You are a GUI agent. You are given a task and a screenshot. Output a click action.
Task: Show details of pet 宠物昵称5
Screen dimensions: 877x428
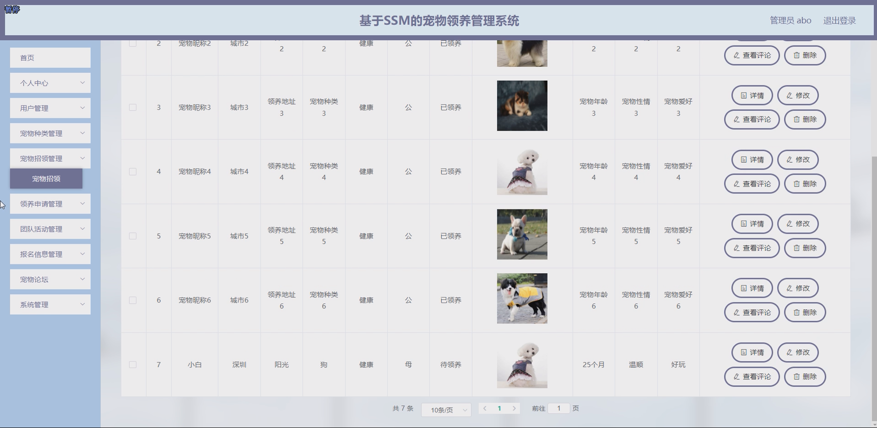coord(752,224)
